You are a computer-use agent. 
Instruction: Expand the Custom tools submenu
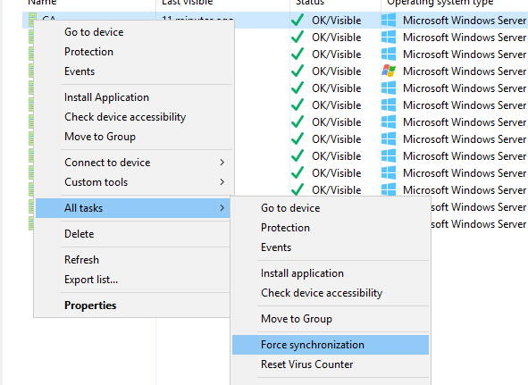point(133,182)
